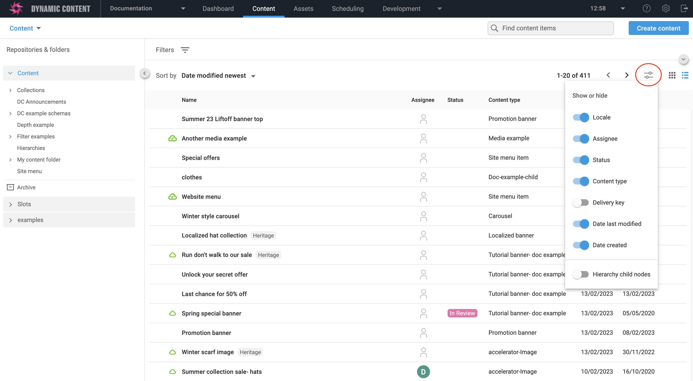The image size is (693, 381).
Task: Expand the Collections folder
Action: coord(10,90)
